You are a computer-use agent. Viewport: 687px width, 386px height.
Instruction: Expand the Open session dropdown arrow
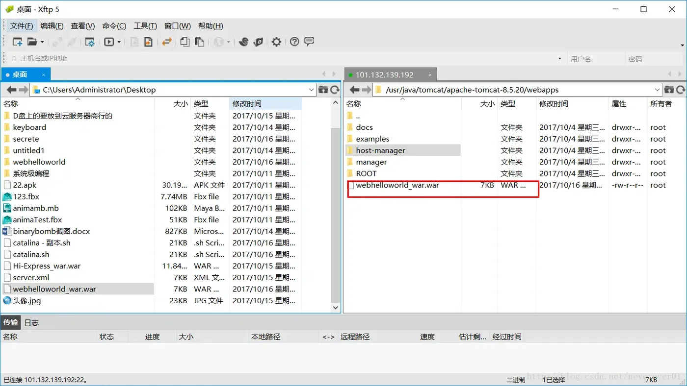[x=42, y=42]
